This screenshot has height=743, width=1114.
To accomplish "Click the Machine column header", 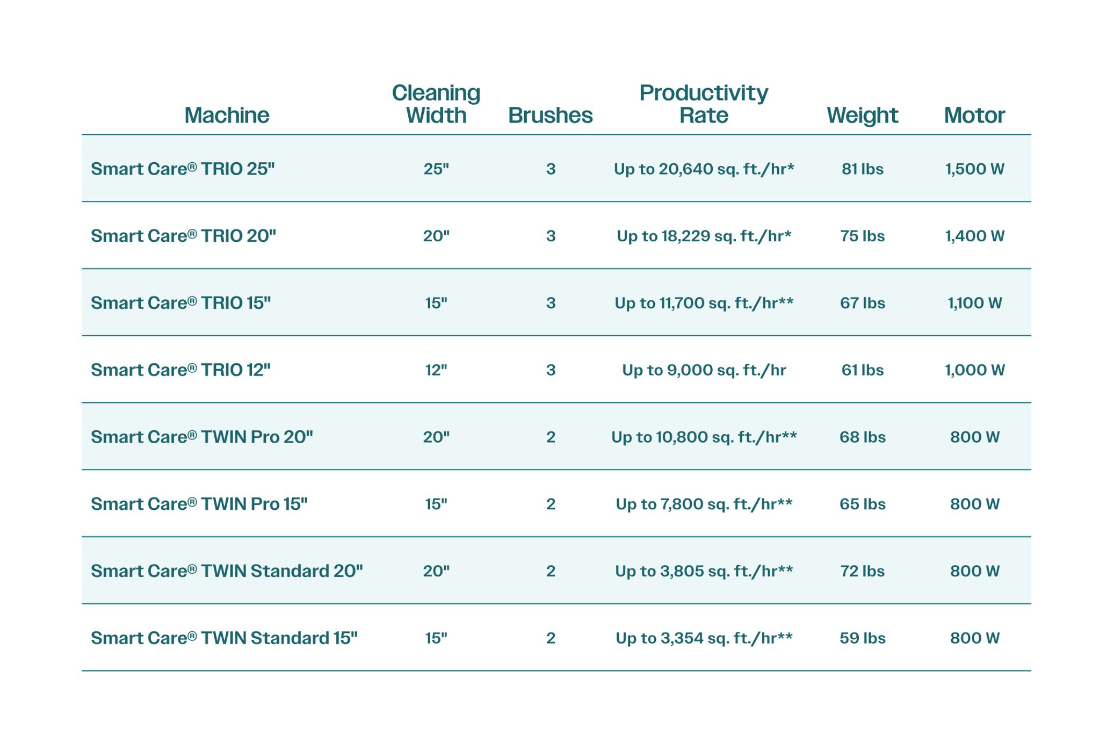I will pyautogui.click(x=227, y=116).
